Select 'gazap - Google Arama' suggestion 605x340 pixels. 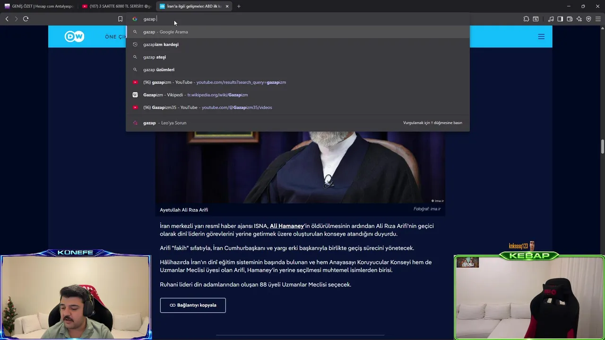[298, 32]
